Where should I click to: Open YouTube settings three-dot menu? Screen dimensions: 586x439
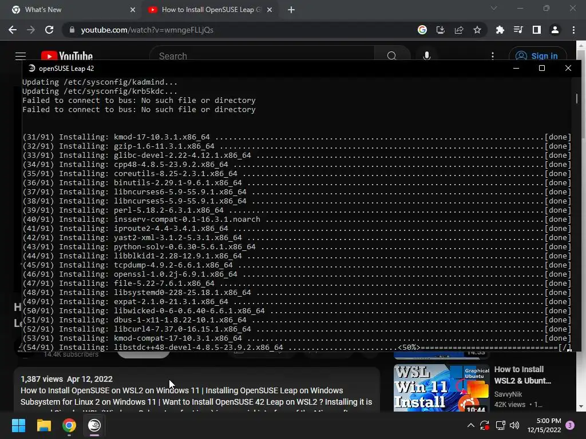point(493,56)
